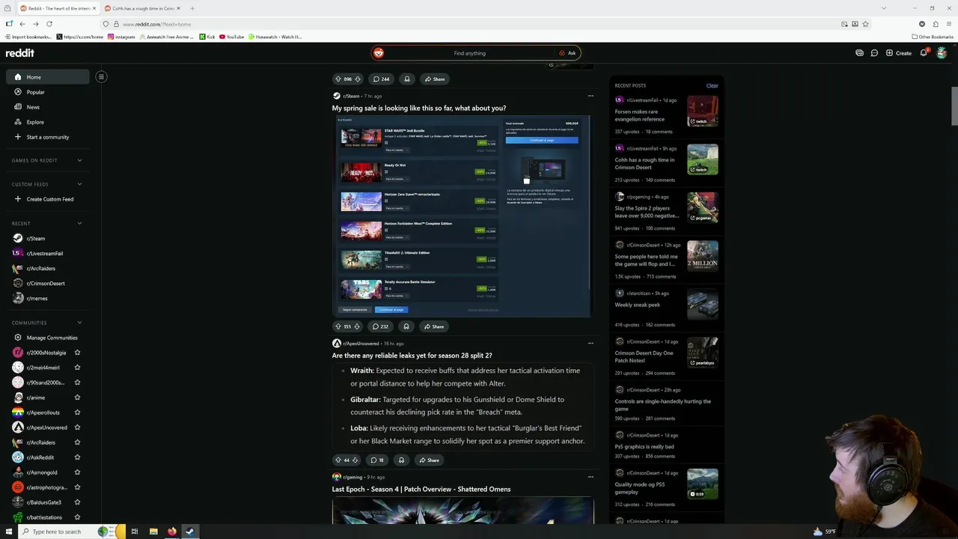Open Manage Communities
The height and width of the screenshot is (539, 958).
[48, 338]
